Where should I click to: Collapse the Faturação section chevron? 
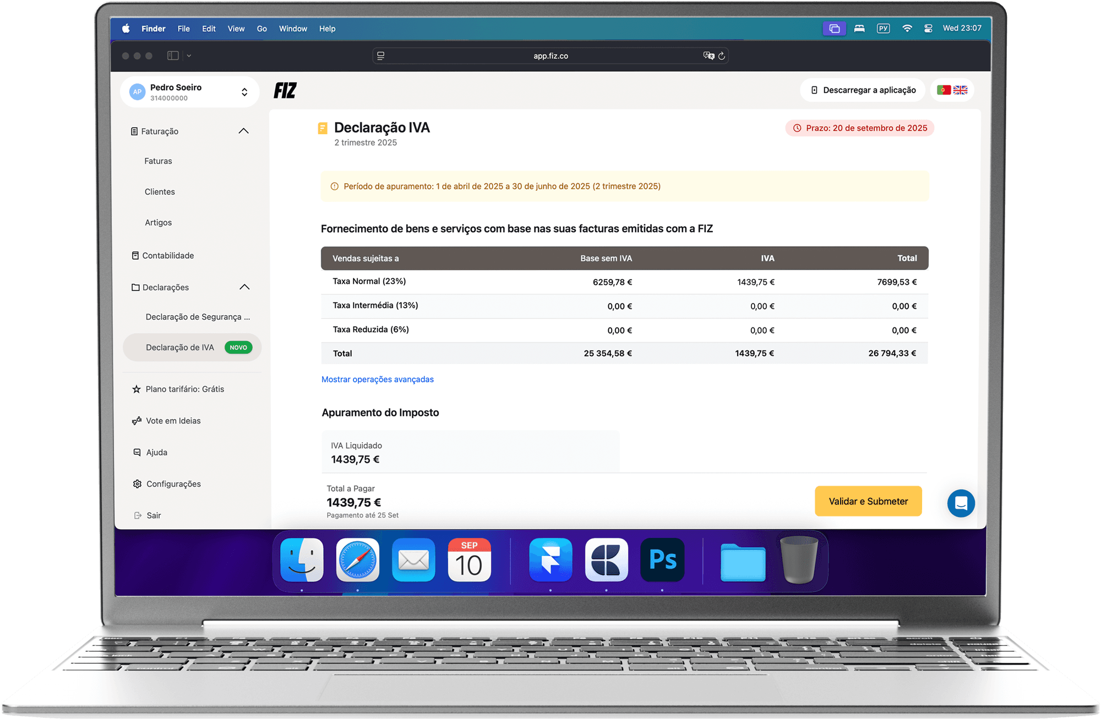point(243,131)
